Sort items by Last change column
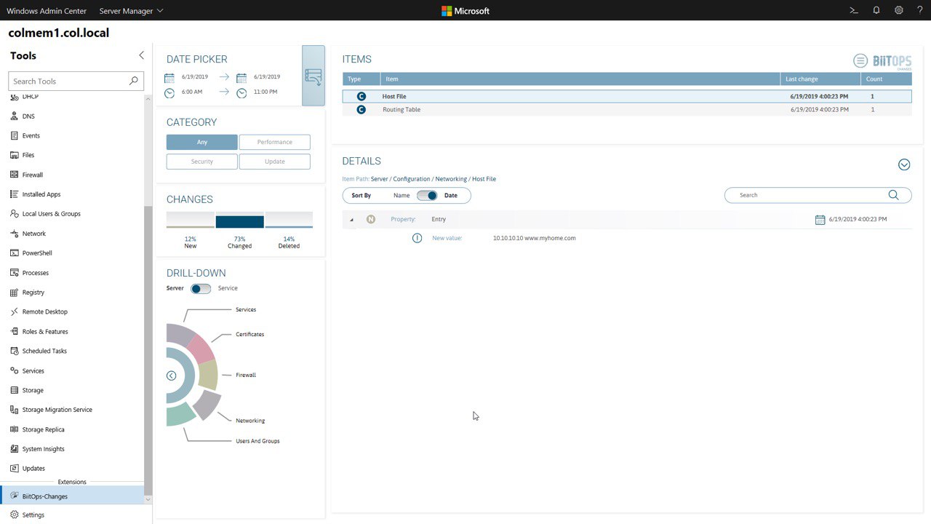 820,79
